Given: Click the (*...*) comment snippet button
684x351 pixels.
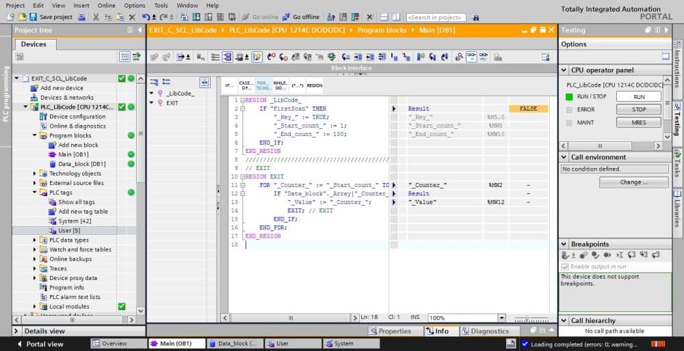Looking at the screenshot, I should [x=298, y=86].
